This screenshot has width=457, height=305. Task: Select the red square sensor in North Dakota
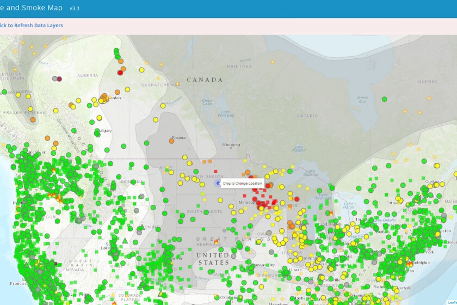[215, 172]
